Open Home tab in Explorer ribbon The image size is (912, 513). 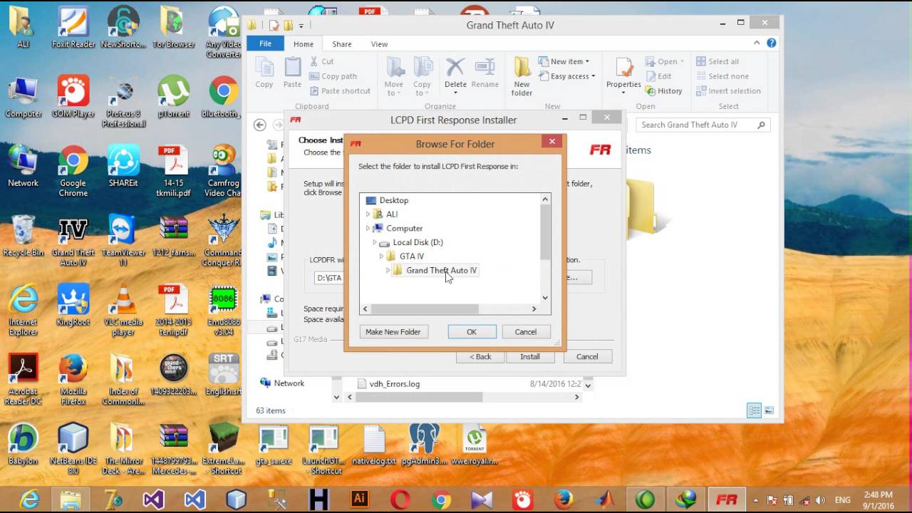pyautogui.click(x=304, y=44)
